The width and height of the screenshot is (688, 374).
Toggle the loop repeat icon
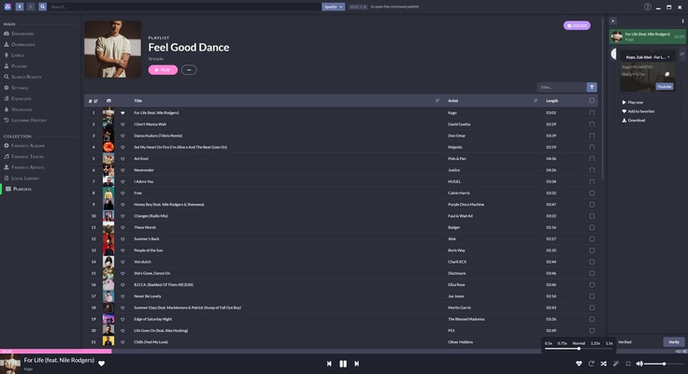click(591, 364)
